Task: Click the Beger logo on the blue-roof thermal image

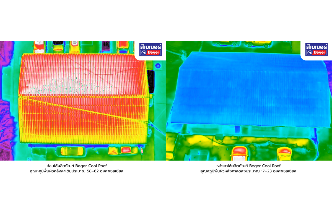Action: [317, 50]
